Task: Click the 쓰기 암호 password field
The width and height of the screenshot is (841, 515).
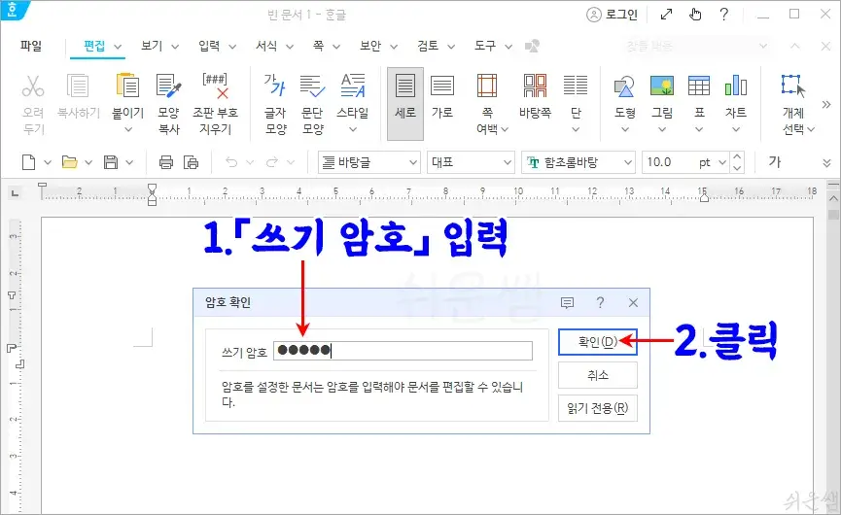Action: pos(403,351)
